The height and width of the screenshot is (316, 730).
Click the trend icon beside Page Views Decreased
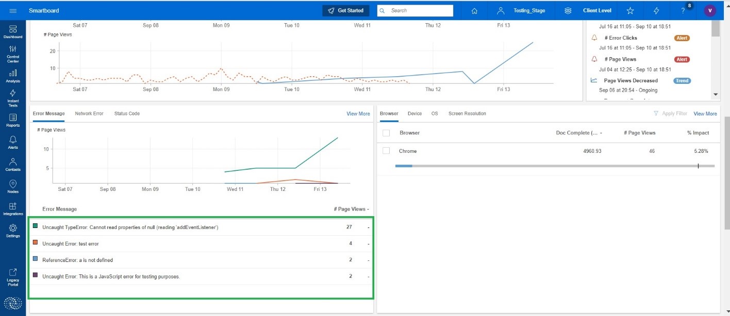tap(594, 80)
